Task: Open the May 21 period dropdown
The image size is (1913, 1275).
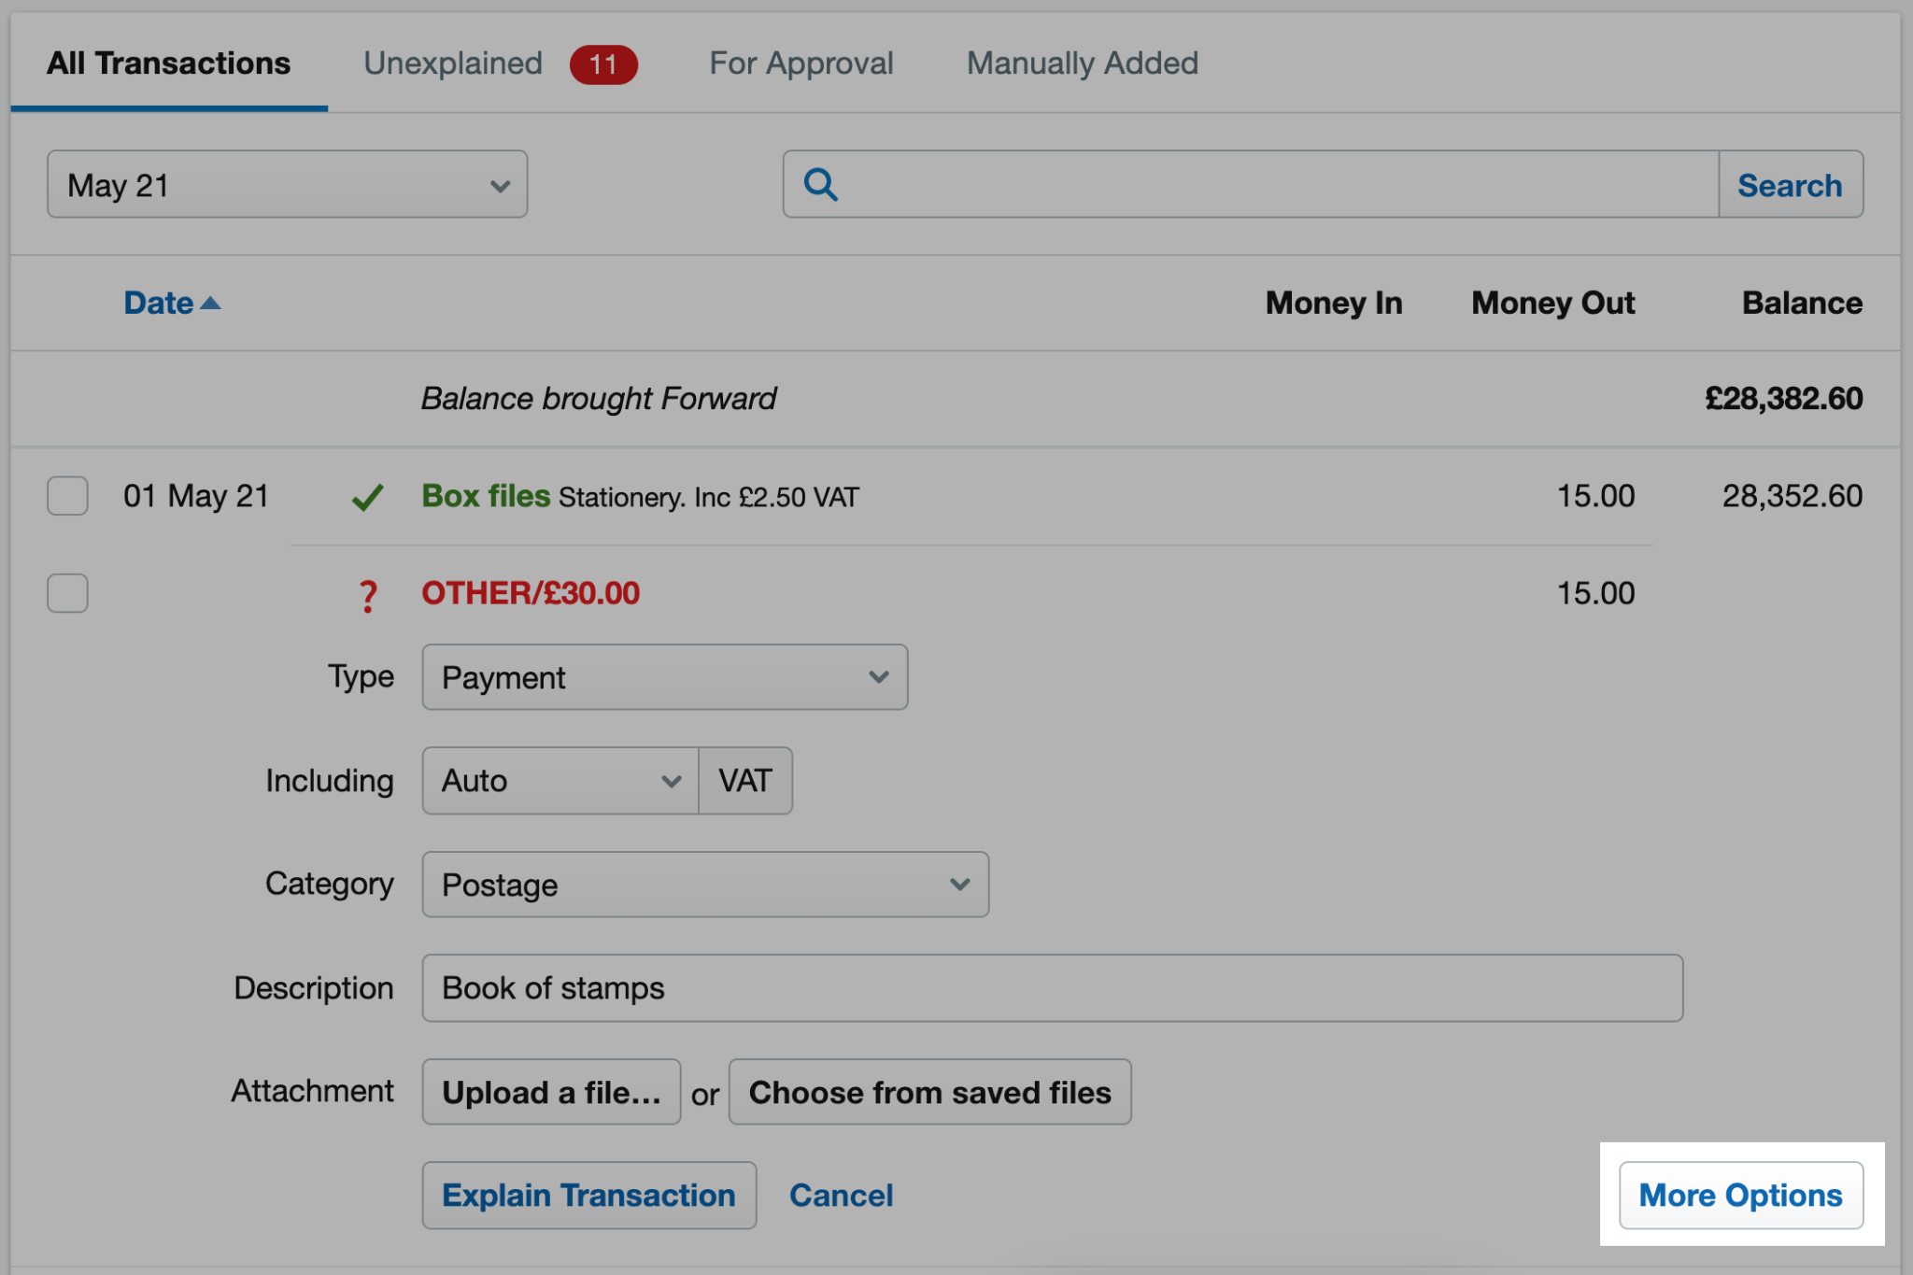Action: 286,184
